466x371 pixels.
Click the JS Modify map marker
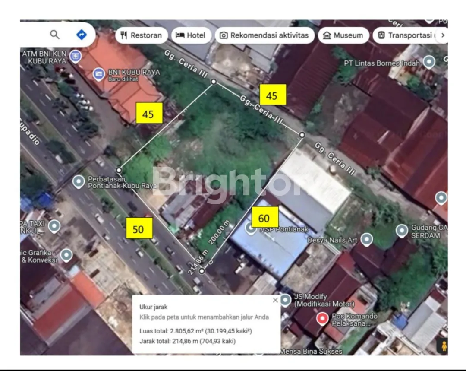coord(285,300)
